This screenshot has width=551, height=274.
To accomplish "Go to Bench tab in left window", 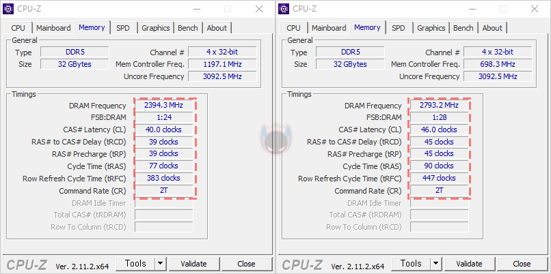I will coord(188,28).
